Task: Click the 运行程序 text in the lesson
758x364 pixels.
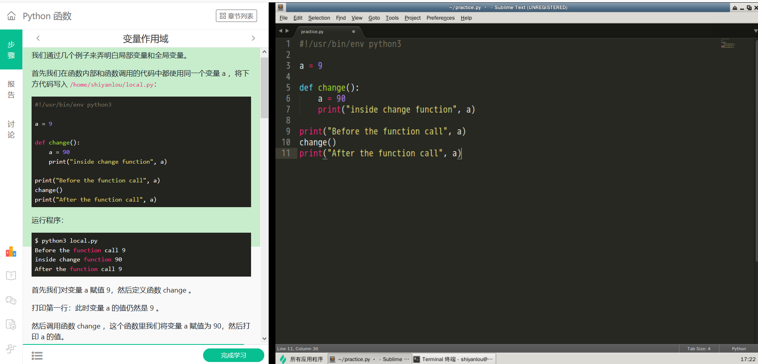Action: [x=47, y=220]
